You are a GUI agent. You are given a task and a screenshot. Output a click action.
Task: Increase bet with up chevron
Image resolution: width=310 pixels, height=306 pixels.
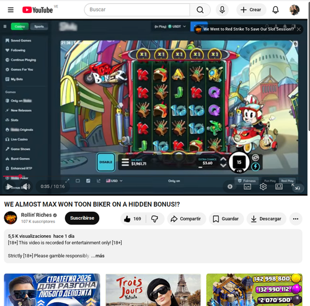pyautogui.click(x=223, y=160)
